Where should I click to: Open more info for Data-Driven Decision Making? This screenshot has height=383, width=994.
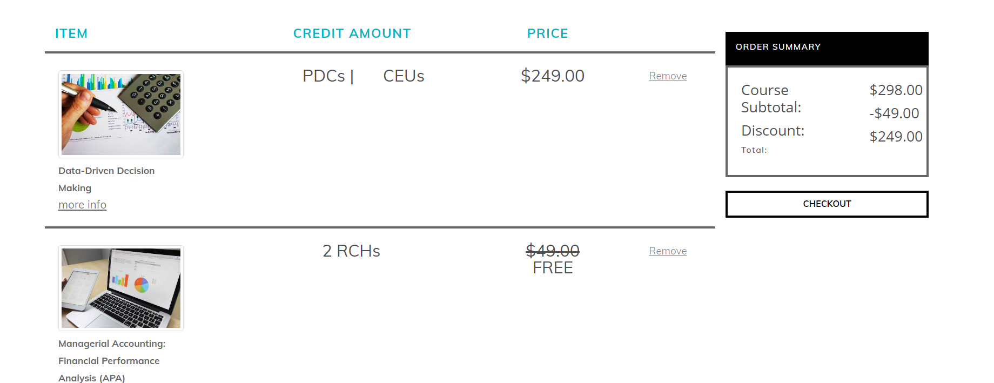coord(82,205)
